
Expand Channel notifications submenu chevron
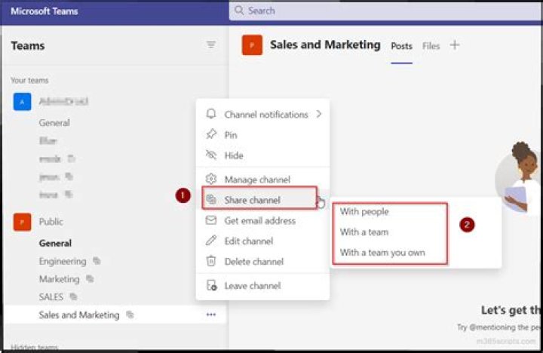[x=319, y=114]
